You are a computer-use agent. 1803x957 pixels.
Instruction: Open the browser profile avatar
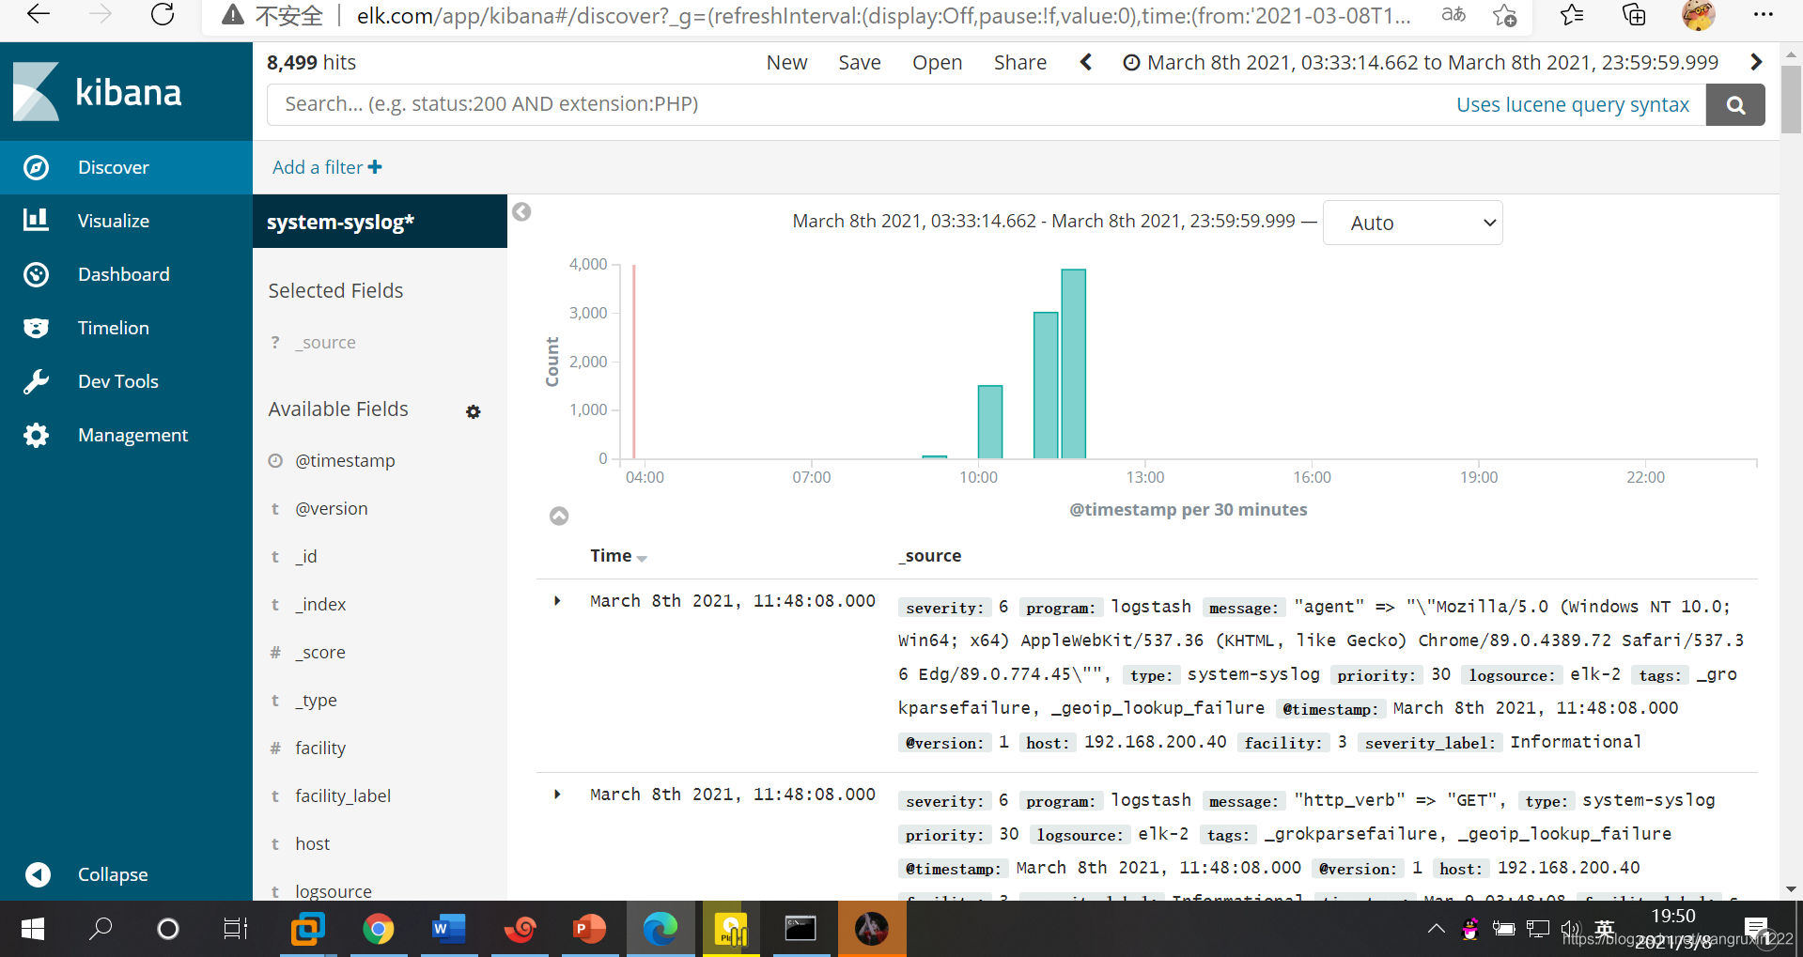(x=1698, y=14)
